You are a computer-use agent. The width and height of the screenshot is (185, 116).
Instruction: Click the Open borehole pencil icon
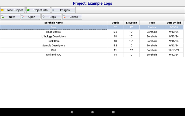pos(22,17)
